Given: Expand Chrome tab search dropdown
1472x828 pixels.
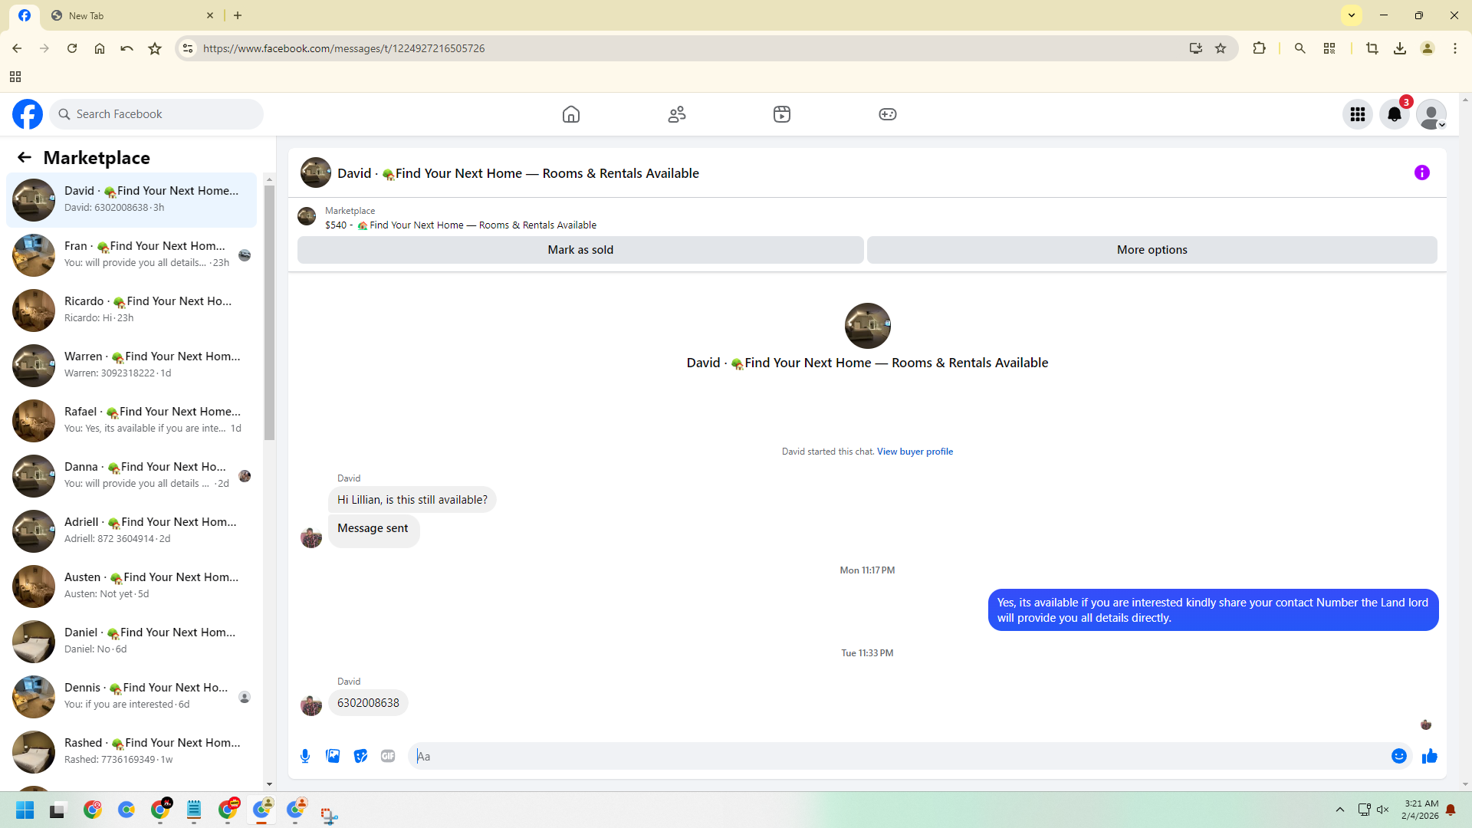Looking at the screenshot, I should pos(1351,15).
